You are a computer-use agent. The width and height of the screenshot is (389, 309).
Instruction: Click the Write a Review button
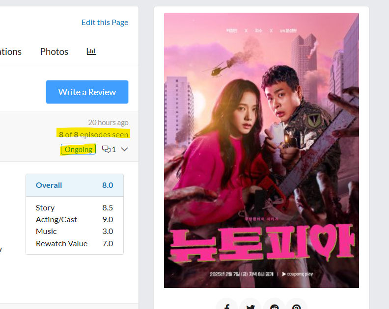pyautogui.click(x=87, y=92)
